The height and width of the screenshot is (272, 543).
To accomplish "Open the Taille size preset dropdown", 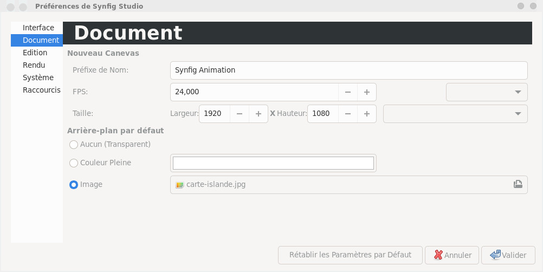I will pos(455,114).
